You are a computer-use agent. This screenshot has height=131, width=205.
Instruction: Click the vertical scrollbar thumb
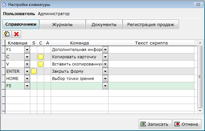(200, 77)
